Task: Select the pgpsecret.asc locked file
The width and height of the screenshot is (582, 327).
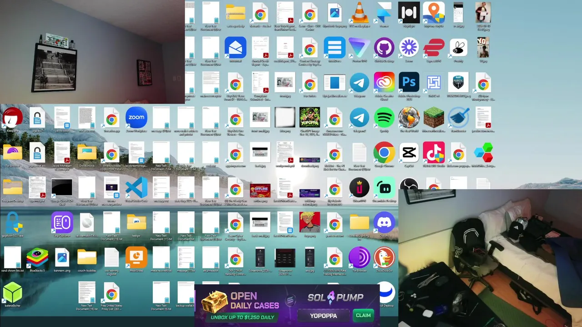Action: (x=37, y=153)
